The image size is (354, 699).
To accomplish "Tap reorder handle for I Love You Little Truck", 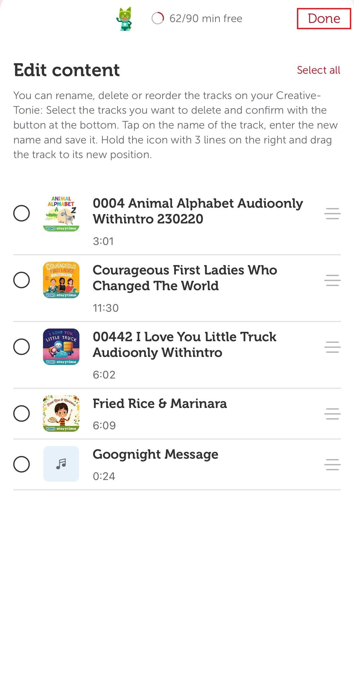I will [x=332, y=347].
